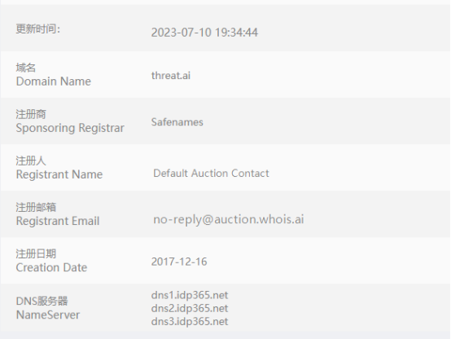Select nameserver dns3.idp365.net
The height and width of the screenshot is (339, 451).
190,321
